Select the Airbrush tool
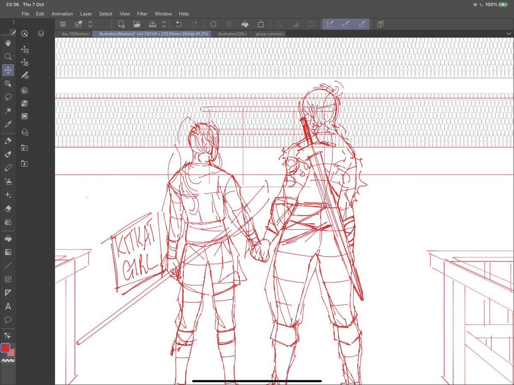 coord(8,182)
